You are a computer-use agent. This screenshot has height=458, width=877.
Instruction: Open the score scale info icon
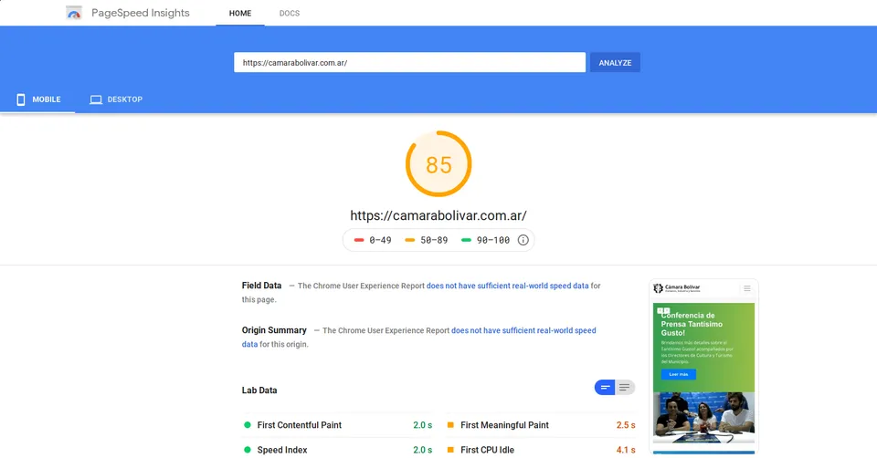tap(523, 240)
